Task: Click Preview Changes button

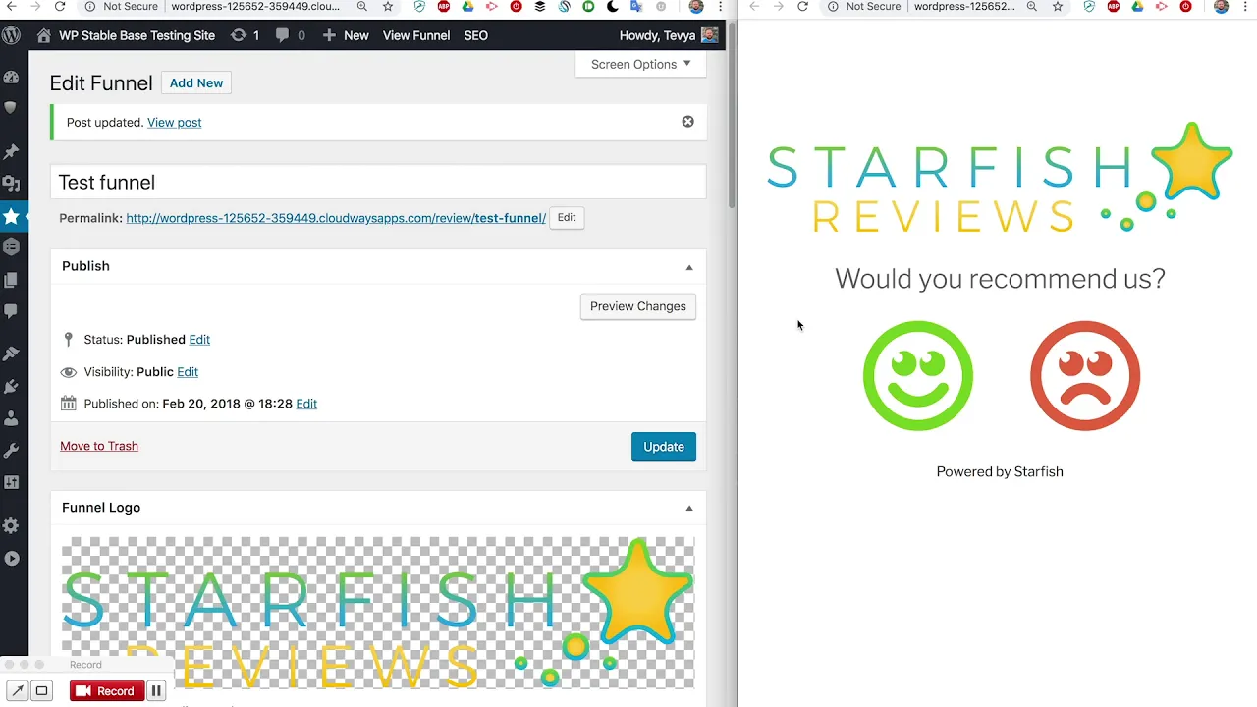Action: (638, 306)
